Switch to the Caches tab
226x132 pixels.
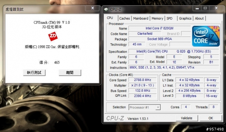(x=125, y=18)
